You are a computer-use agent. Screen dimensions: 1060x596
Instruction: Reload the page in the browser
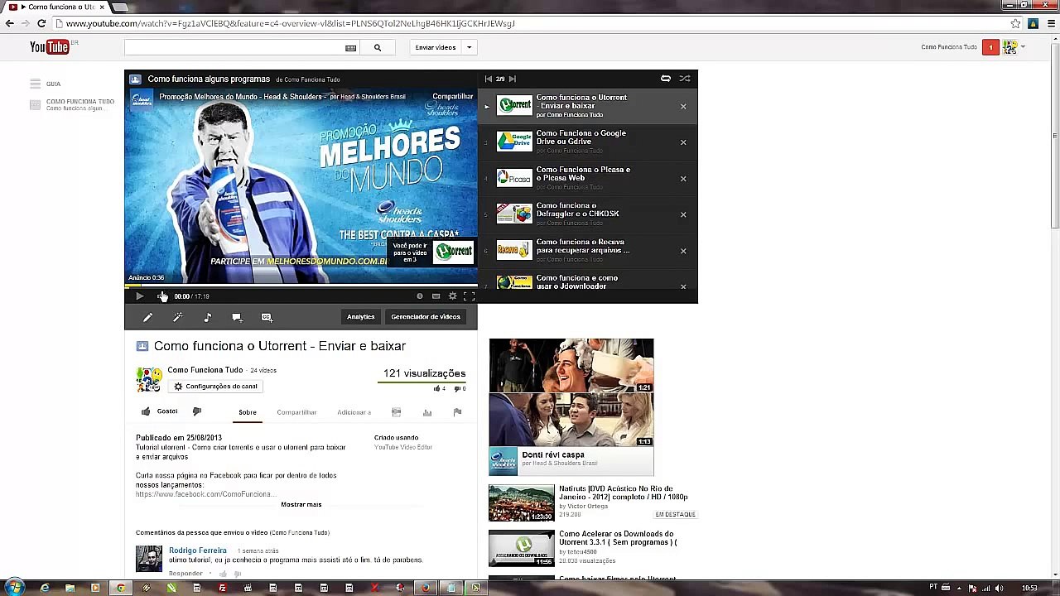point(41,23)
